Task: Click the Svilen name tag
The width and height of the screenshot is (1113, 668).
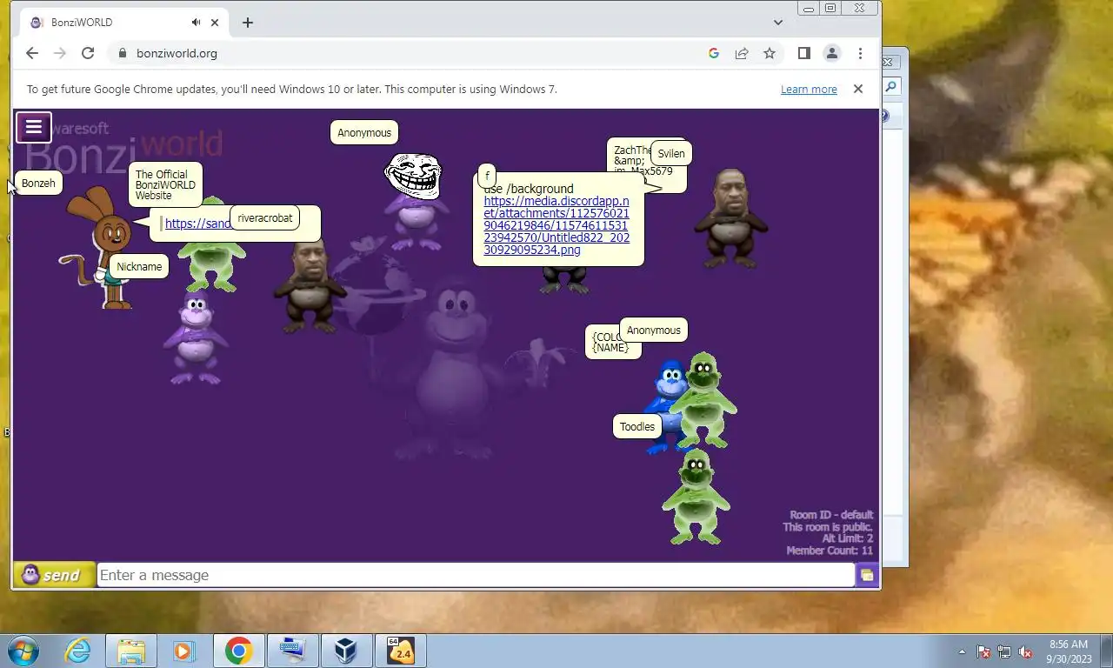Action: 671,154
